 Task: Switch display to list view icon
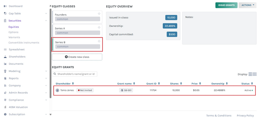[x=250, y=74]
